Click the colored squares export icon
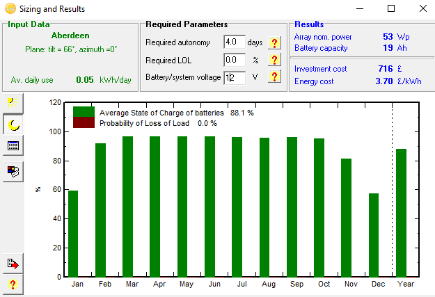 (13, 169)
